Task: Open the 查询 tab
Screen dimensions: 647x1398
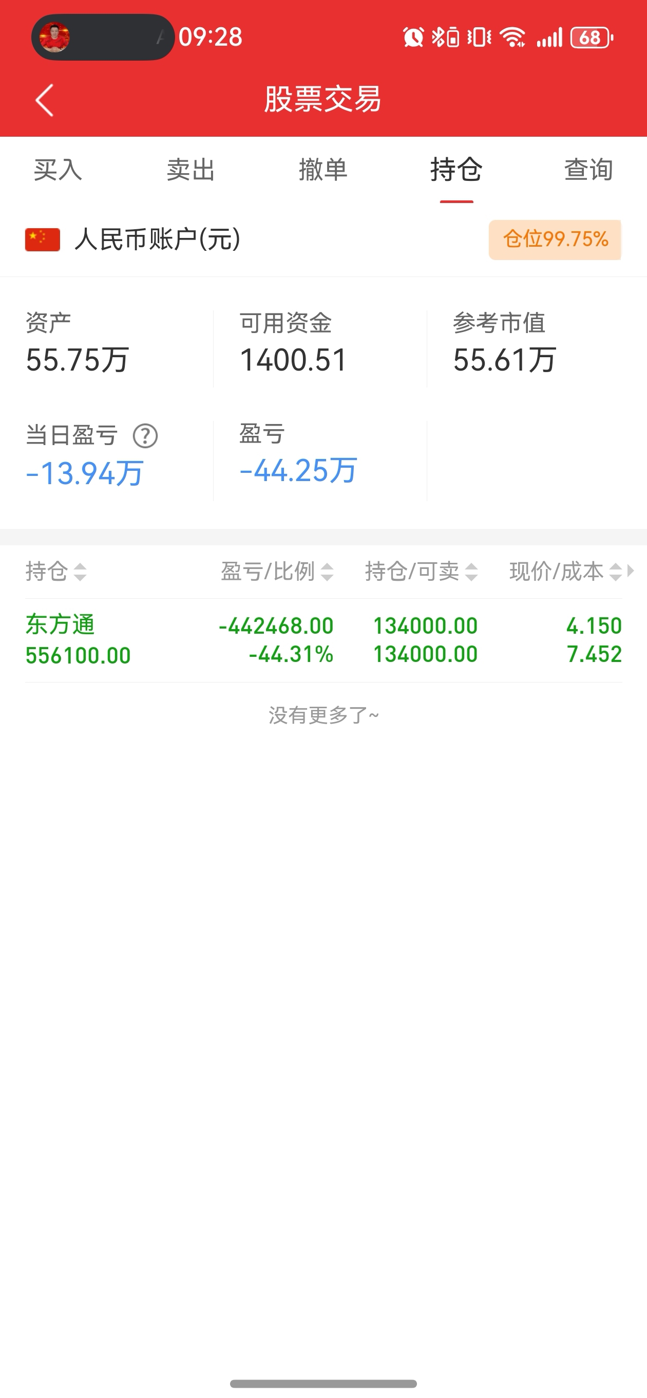Action: click(589, 170)
